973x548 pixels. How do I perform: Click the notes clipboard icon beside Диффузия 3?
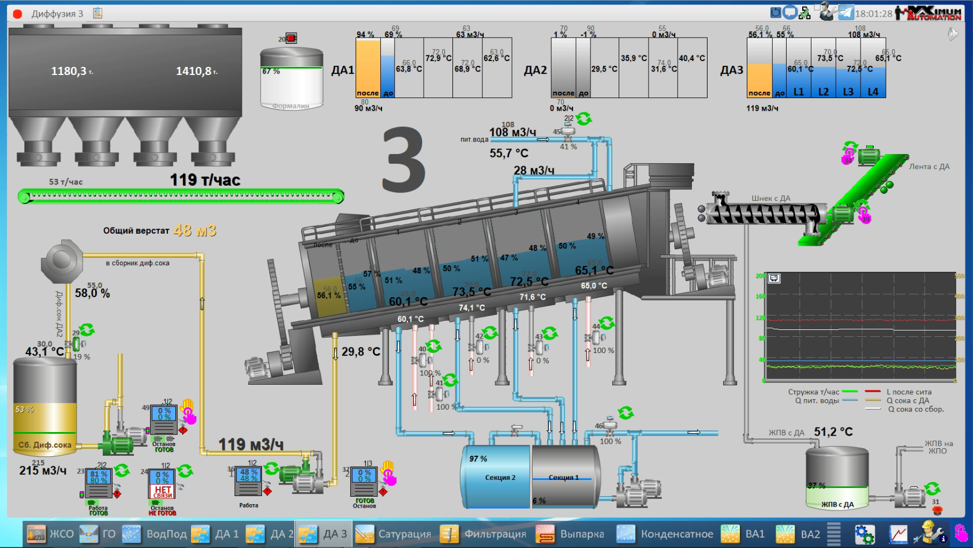(x=98, y=13)
